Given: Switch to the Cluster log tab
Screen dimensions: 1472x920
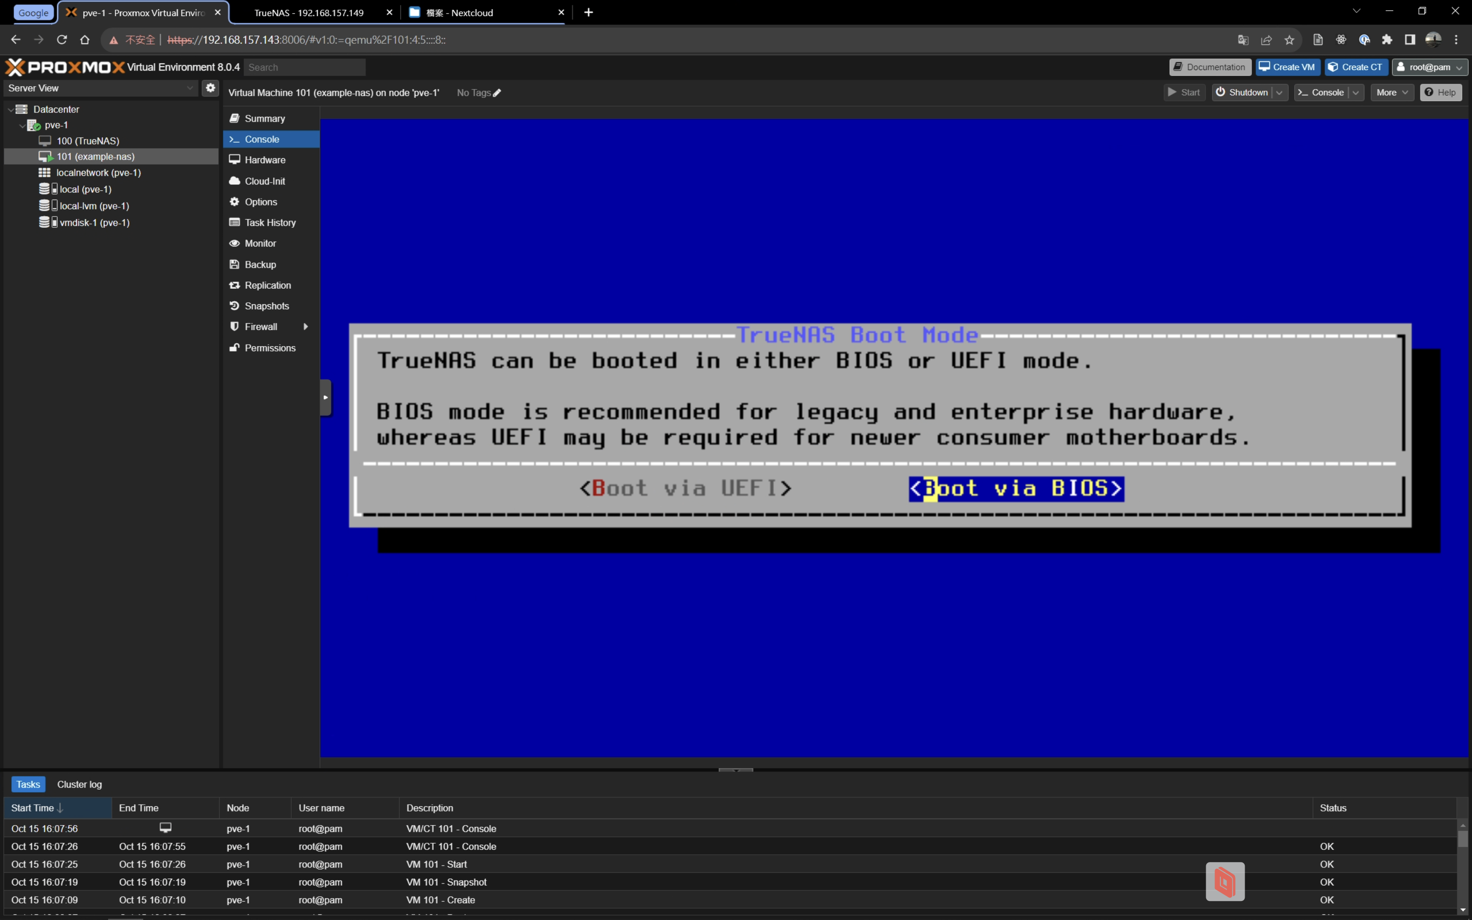Looking at the screenshot, I should 79,784.
